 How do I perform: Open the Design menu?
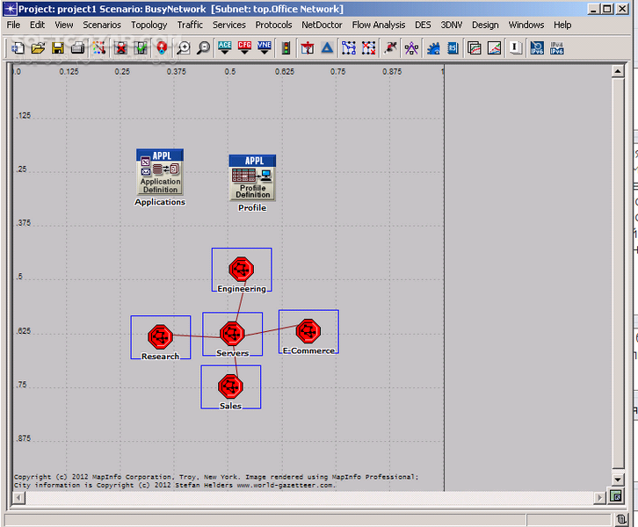[x=485, y=25]
